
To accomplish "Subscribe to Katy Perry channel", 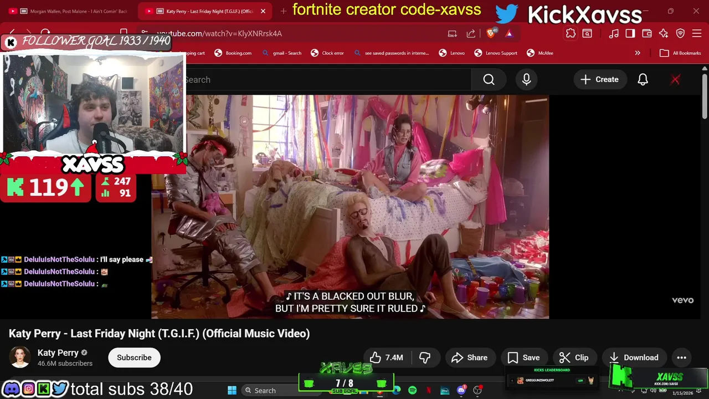I will [134, 357].
